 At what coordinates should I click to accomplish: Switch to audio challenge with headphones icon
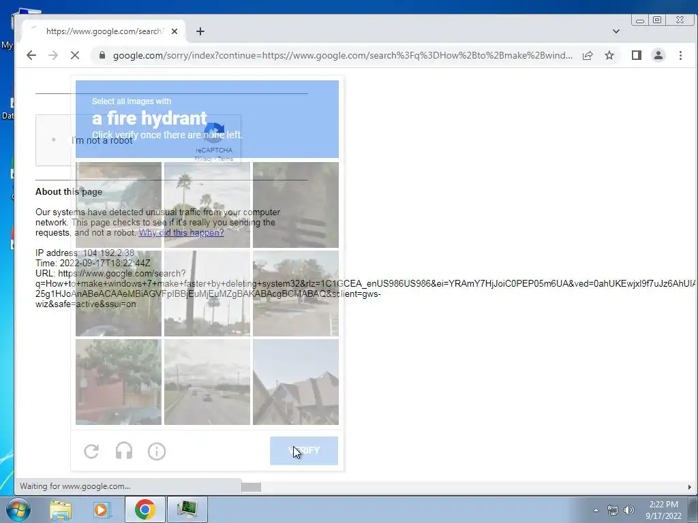[x=124, y=451]
